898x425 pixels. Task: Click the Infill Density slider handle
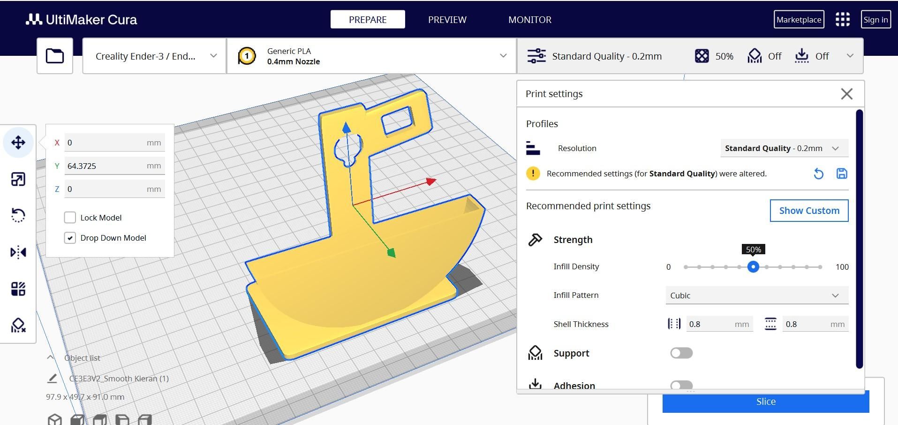click(x=753, y=267)
